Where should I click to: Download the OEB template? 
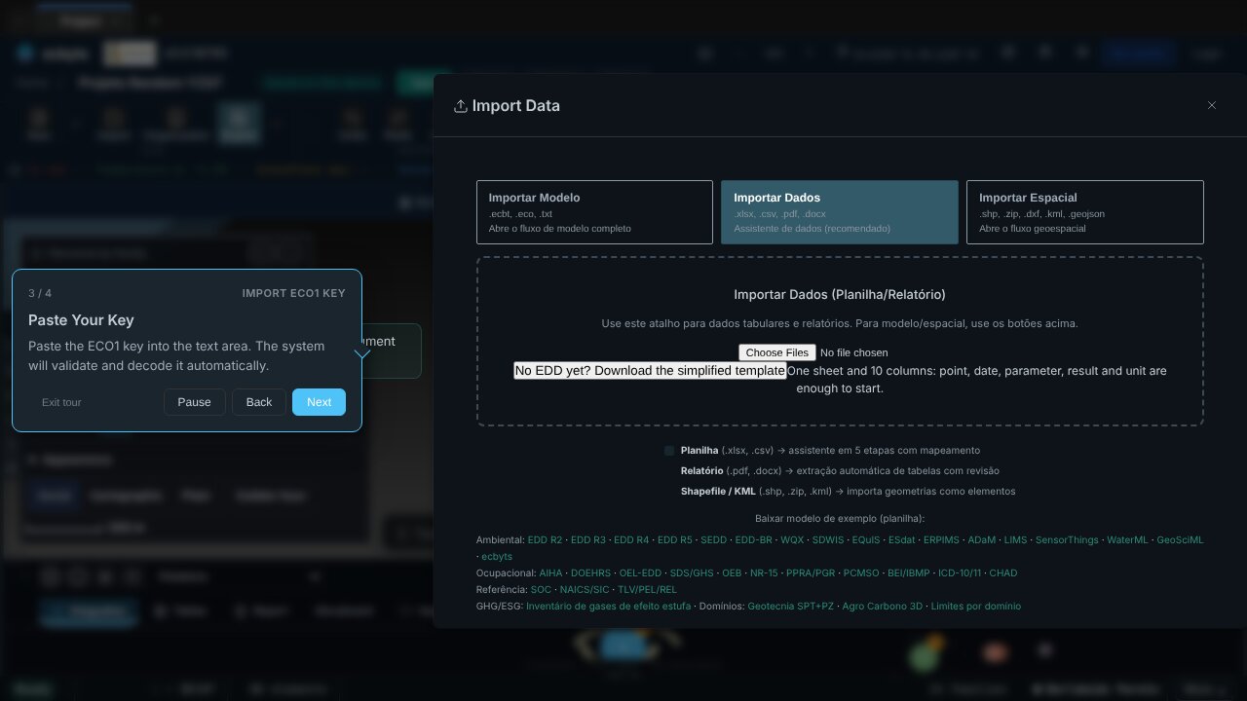[x=732, y=572]
